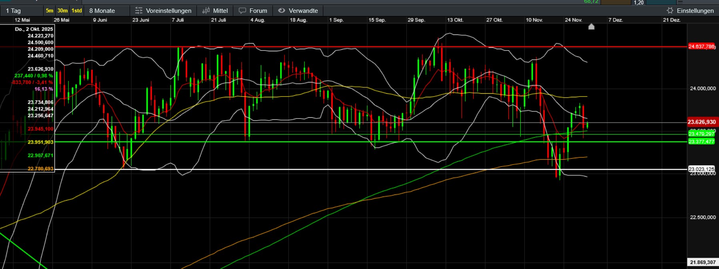Image resolution: width=719 pixels, height=269 pixels.
Task: Open the Forum speech bubble icon
Action: (242, 11)
